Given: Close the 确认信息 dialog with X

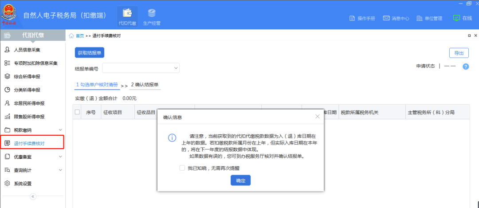Looking at the screenshot, I should tap(318, 116).
